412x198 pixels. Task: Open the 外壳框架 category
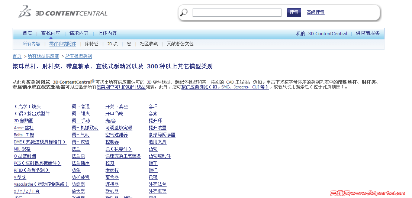[x=158, y=191]
